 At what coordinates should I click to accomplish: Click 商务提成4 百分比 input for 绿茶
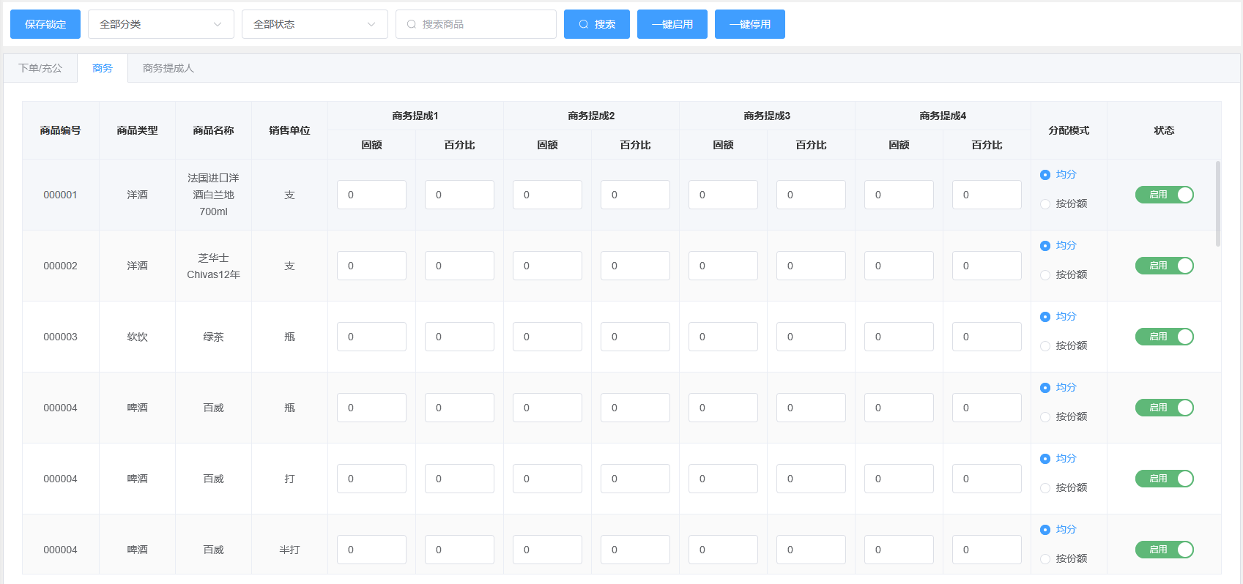point(986,337)
